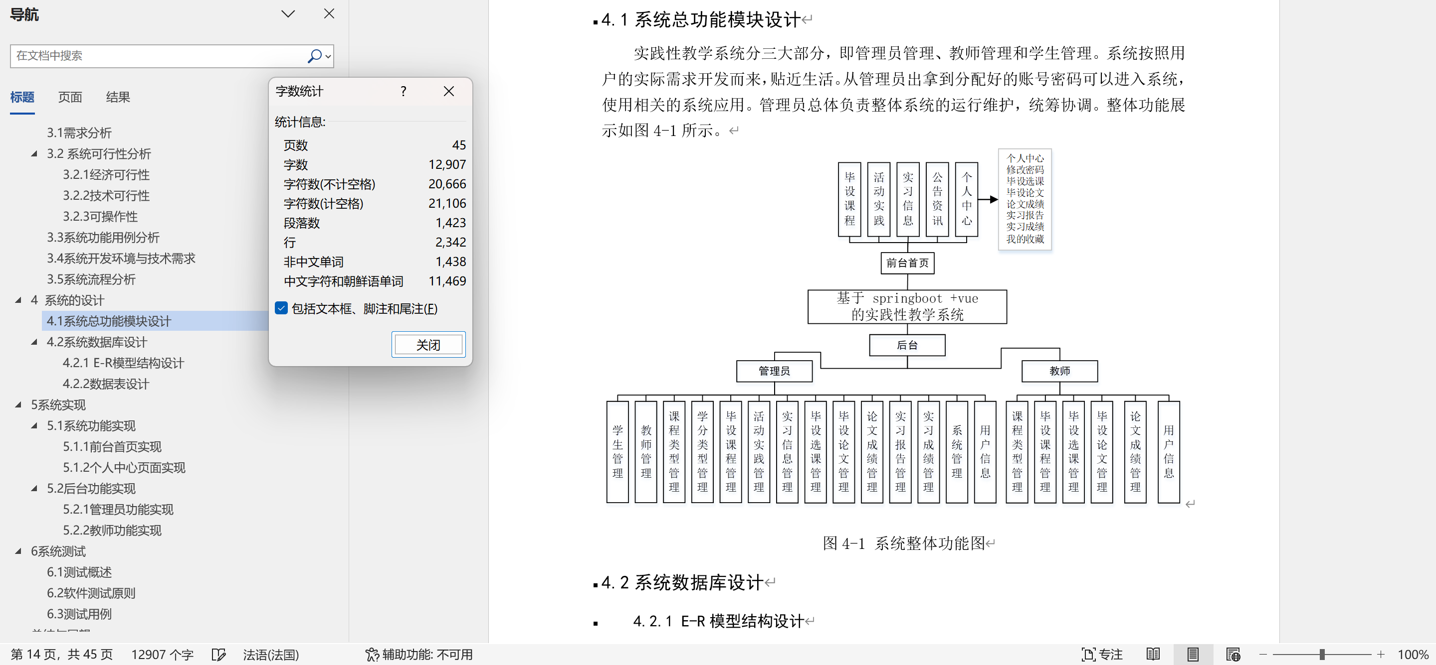Screen dimensions: 1436x665
Task: Collapse the 4 系统的设计 heading
Action: point(18,300)
